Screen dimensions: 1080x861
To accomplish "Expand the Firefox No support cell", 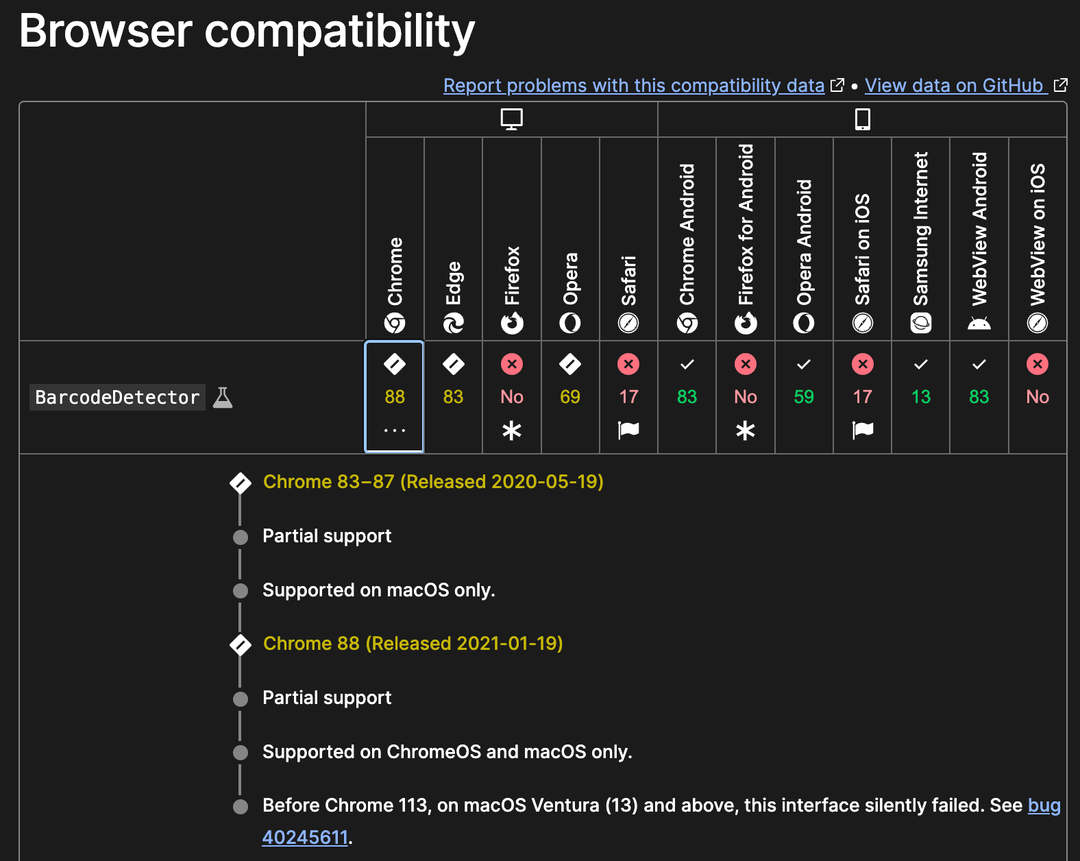I will coord(512,397).
